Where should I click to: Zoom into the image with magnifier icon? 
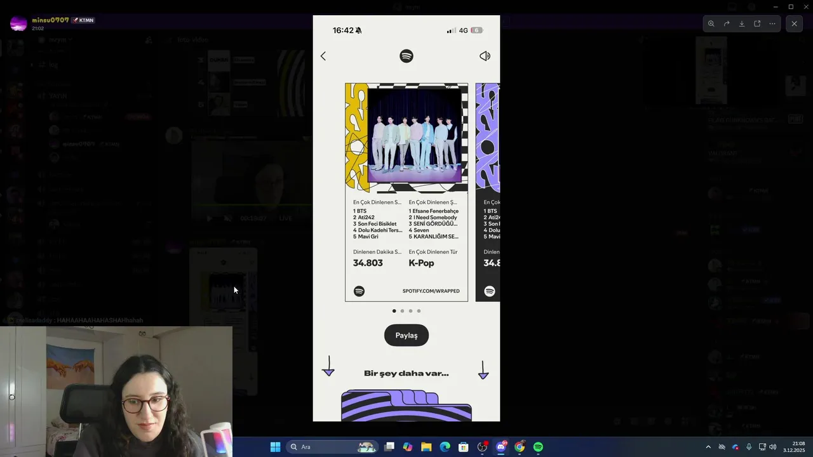(x=711, y=23)
